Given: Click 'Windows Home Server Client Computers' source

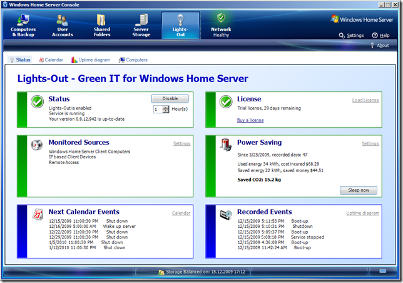Looking at the screenshot, I should [89, 152].
